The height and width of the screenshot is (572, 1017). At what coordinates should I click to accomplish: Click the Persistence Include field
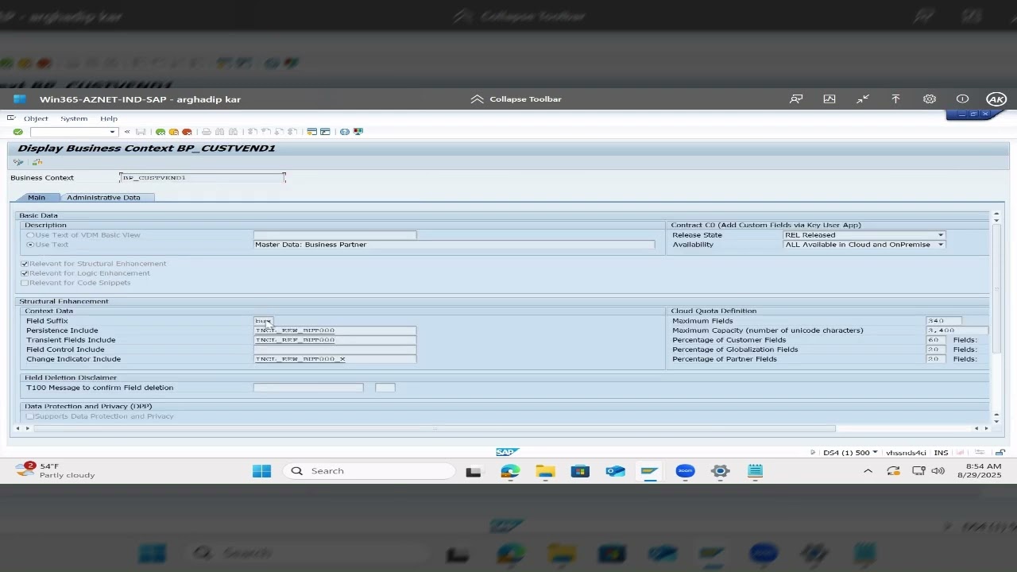coord(334,330)
